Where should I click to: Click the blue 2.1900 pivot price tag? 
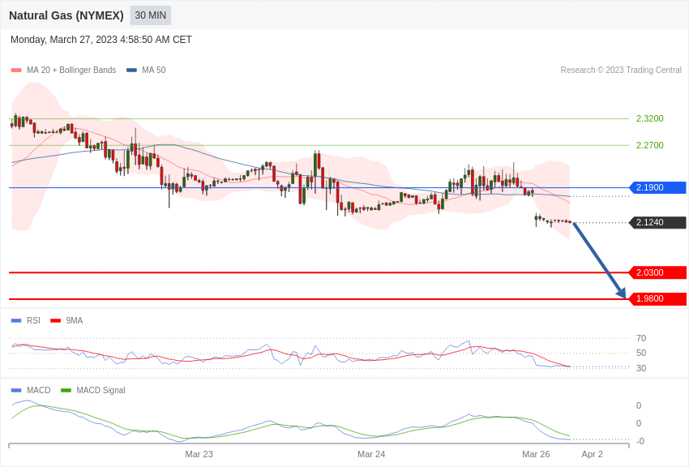click(x=658, y=187)
